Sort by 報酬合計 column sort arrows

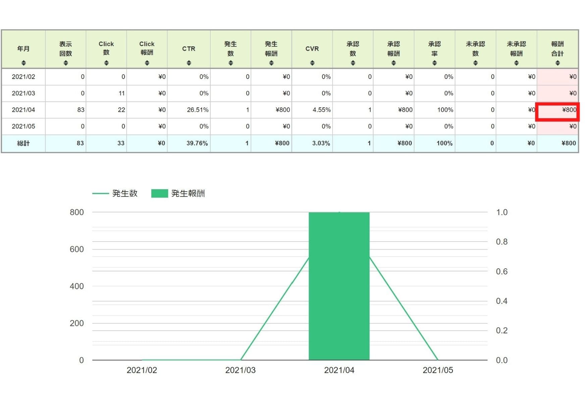[x=557, y=63]
